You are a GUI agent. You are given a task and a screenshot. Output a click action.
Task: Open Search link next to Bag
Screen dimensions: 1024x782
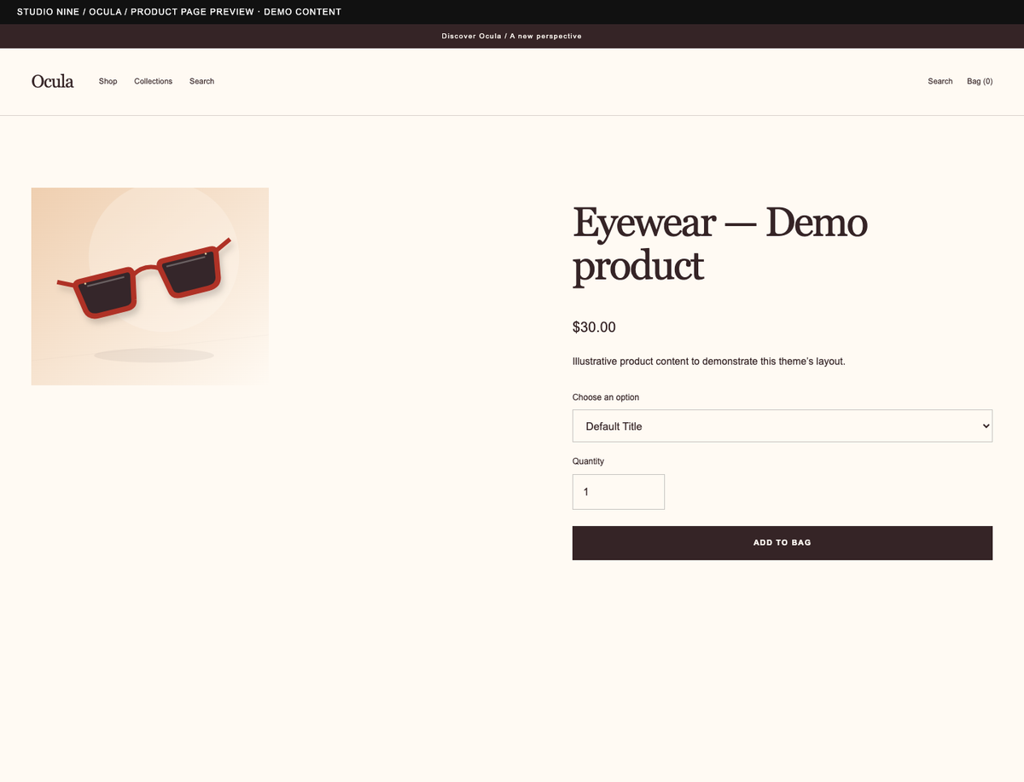tap(940, 82)
